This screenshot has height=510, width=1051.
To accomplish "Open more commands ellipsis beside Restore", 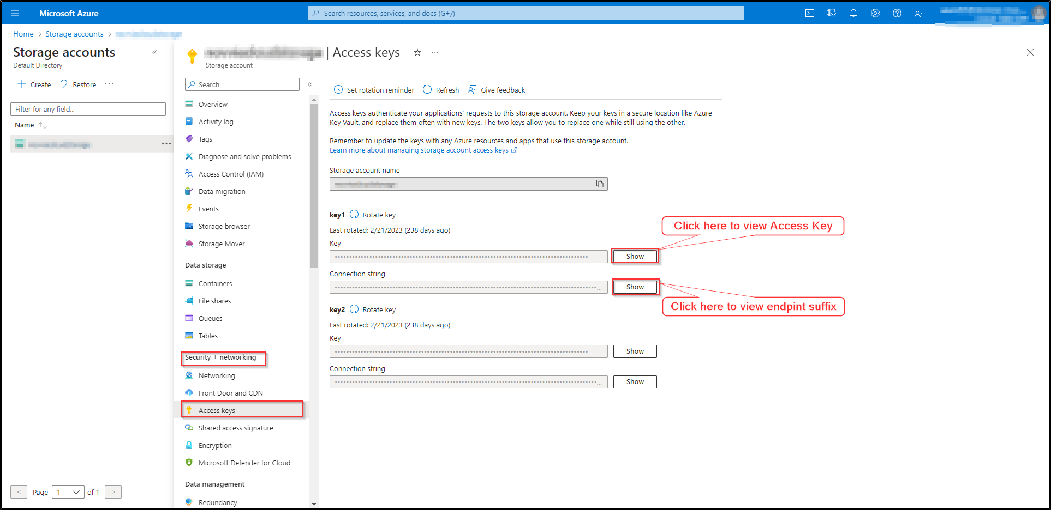I will [109, 84].
